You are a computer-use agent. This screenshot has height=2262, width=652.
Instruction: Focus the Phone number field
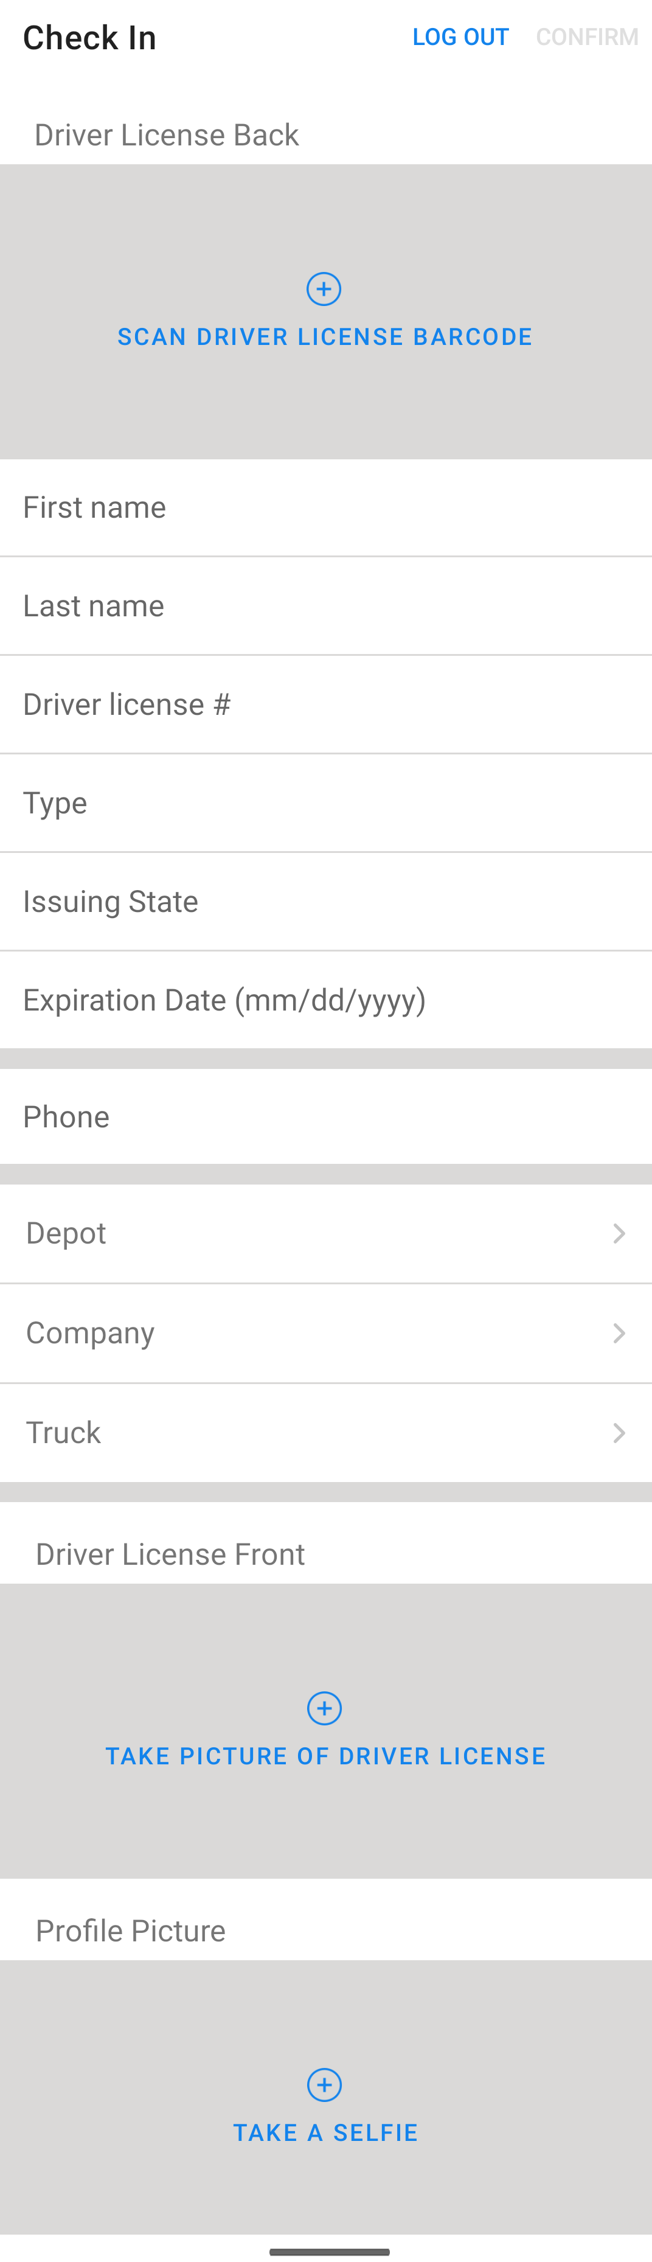pos(325,1117)
